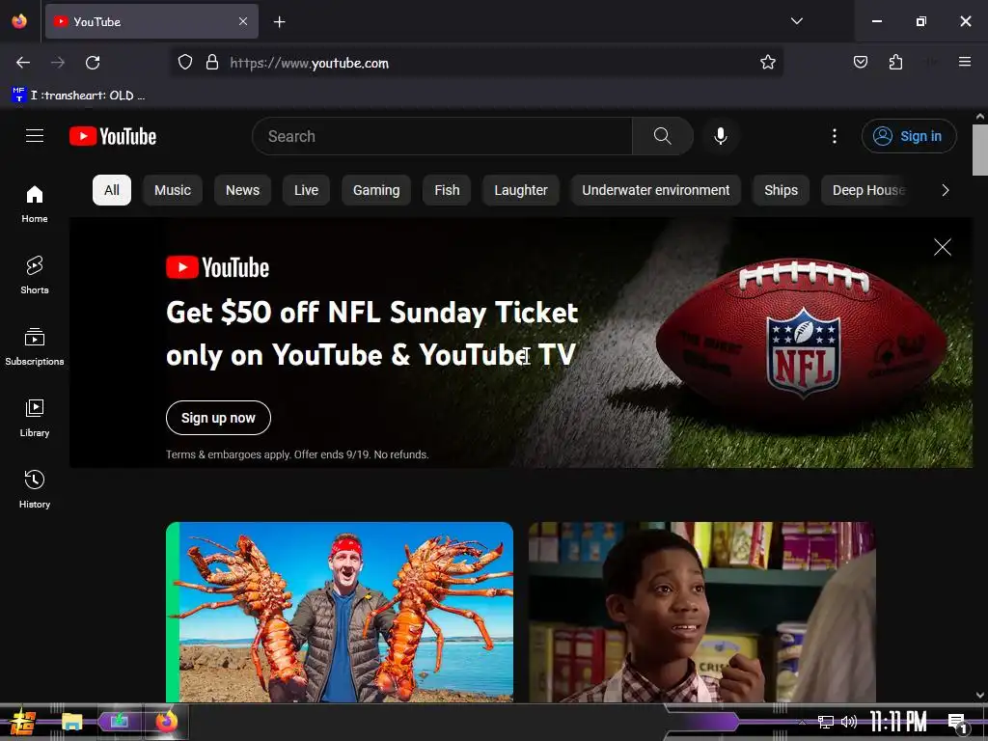This screenshot has height=741, width=988.
Task: Open the boy in store video thumbnail
Action: (702, 612)
